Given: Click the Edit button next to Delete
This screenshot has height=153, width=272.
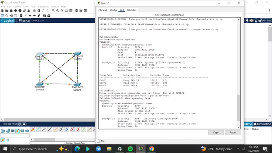Looking at the screenshot, I should 246,129.
